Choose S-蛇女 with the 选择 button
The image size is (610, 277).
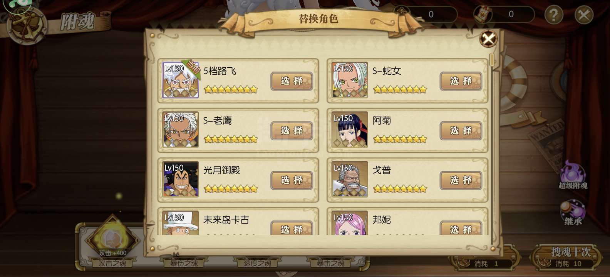click(461, 81)
